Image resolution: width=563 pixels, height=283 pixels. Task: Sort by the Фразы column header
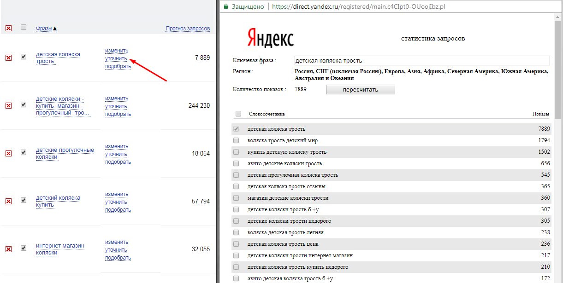[x=44, y=29]
